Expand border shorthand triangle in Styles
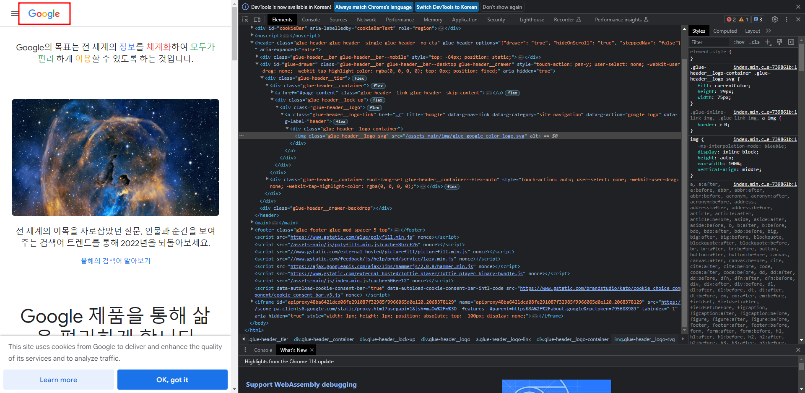 point(721,125)
